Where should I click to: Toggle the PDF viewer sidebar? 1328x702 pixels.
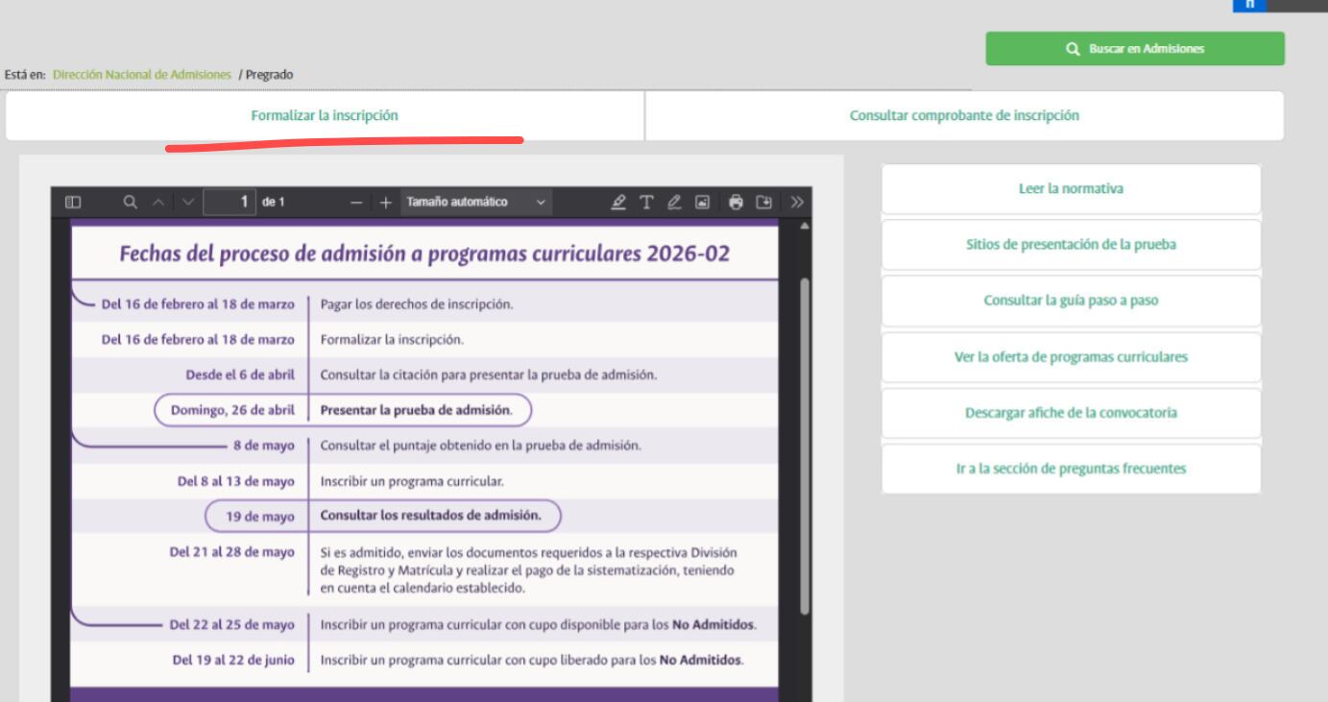click(72, 203)
